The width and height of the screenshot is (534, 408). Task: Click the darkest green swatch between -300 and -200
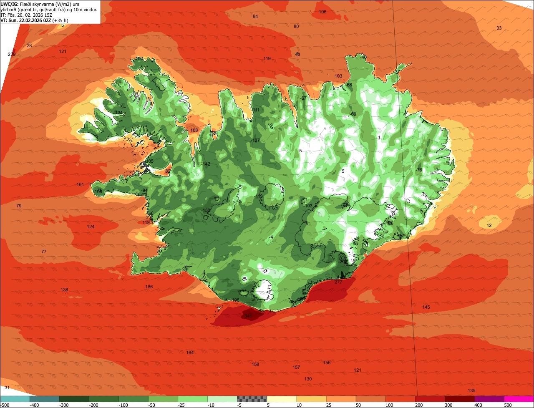[74, 399]
